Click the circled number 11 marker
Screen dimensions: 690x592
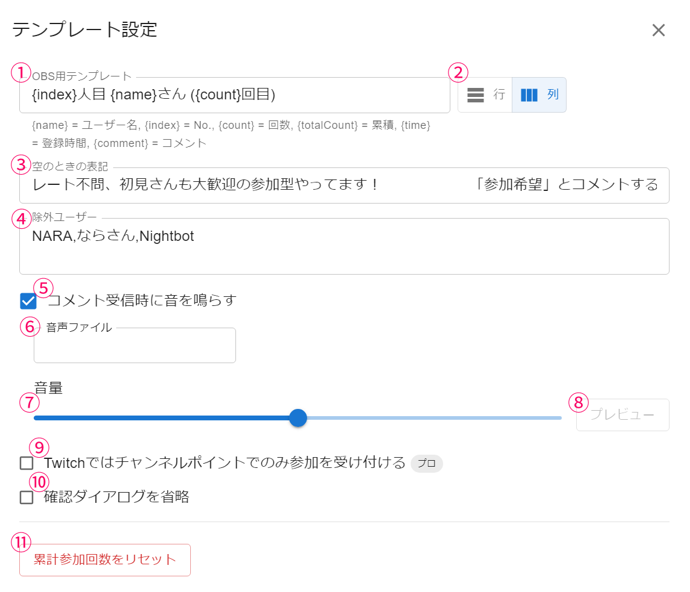coord(21,543)
